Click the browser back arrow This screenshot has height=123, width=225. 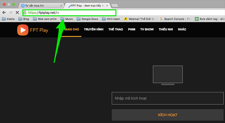[x=4, y=13]
